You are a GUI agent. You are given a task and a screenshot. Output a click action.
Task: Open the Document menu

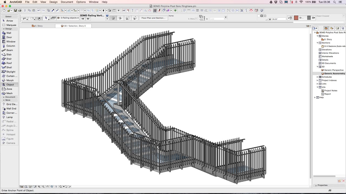[x=67, y=2]
